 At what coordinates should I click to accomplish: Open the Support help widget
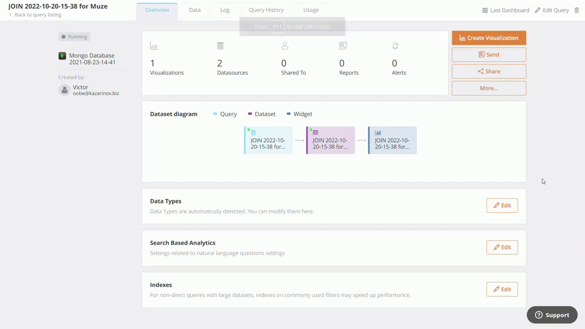click(552, 315)
